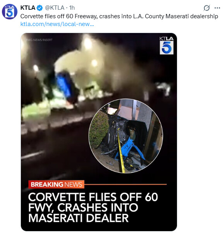Viewport: 223px width, 235px height.
Task: Click the "MASERATI DEALER" headline line
Action: tap(79, 218)
